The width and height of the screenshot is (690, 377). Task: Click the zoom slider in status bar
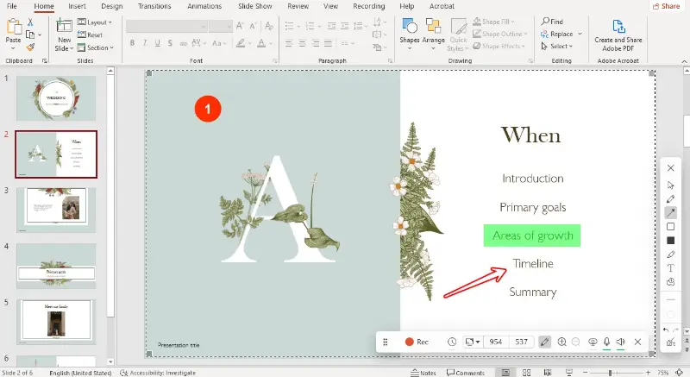(610, 373)
